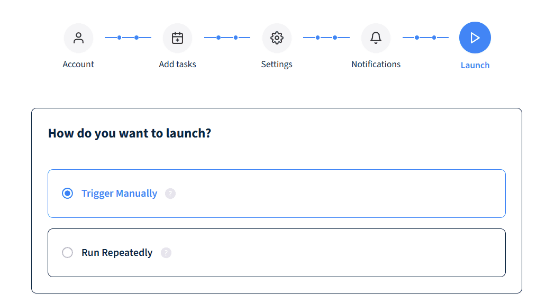This screenshot has width=537, height=303.
Task: Go to the Settings gear icon step
Action: click(277, 38)
